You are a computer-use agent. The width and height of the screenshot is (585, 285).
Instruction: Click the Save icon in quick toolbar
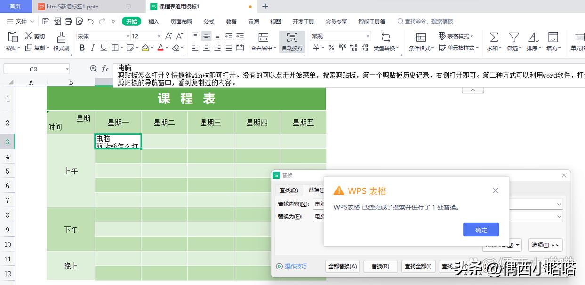(46, 21)
